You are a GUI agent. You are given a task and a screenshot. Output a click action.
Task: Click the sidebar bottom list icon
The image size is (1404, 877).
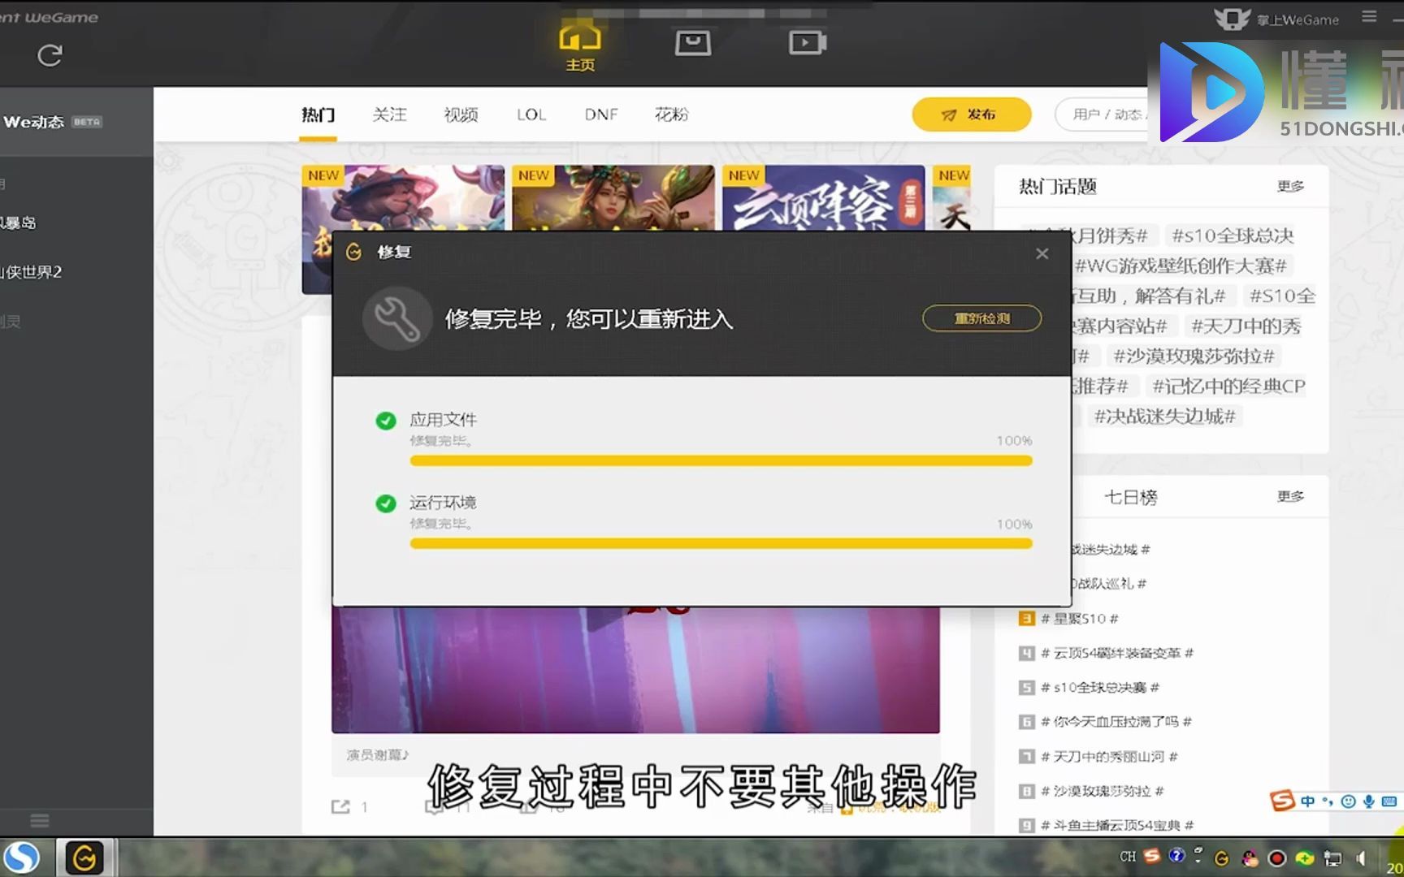40,820
